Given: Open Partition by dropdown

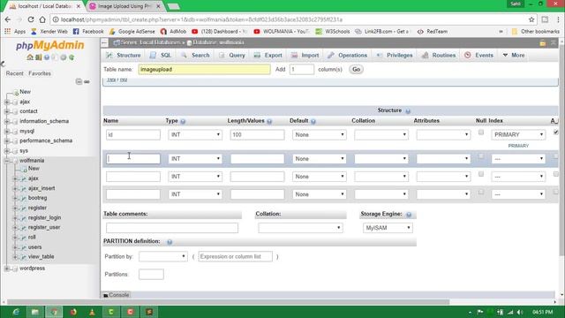Looking at the screenshot, I should point(162,256).
